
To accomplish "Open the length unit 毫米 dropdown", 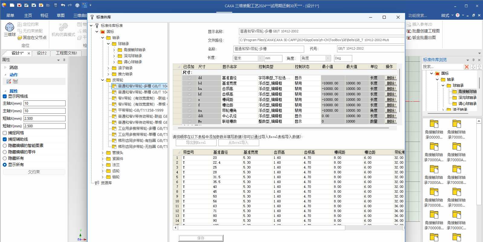I will 260,58.
